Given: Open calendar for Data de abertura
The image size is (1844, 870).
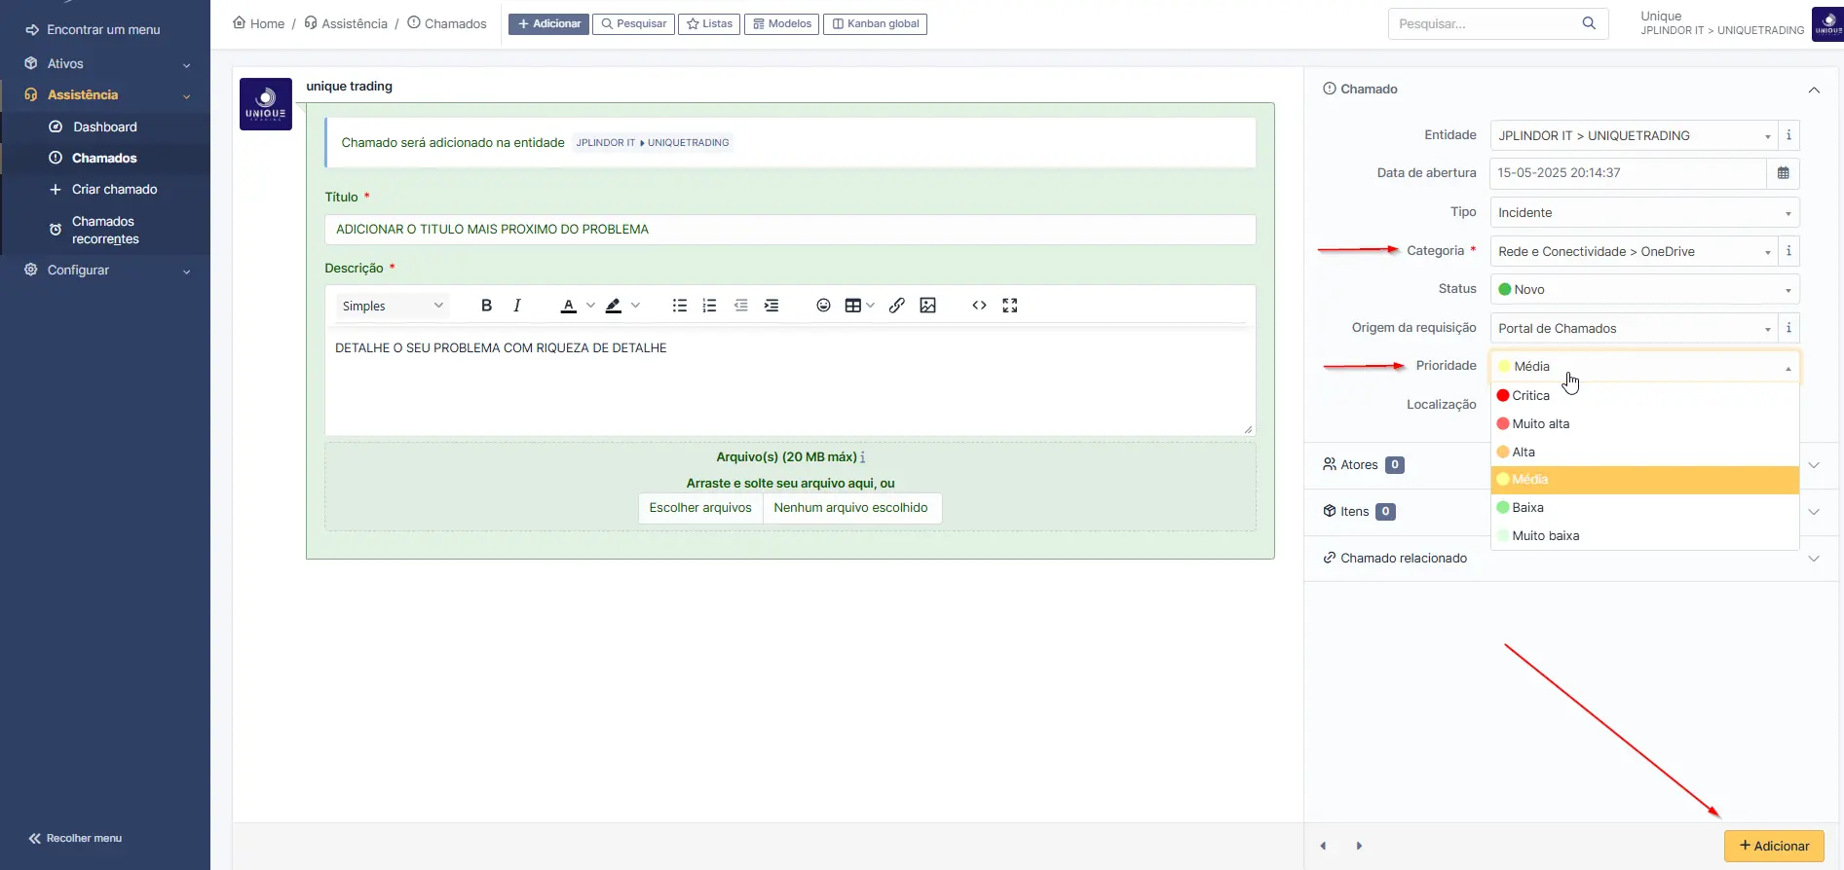Looking at the screenshot, I should click(1783, 173).
